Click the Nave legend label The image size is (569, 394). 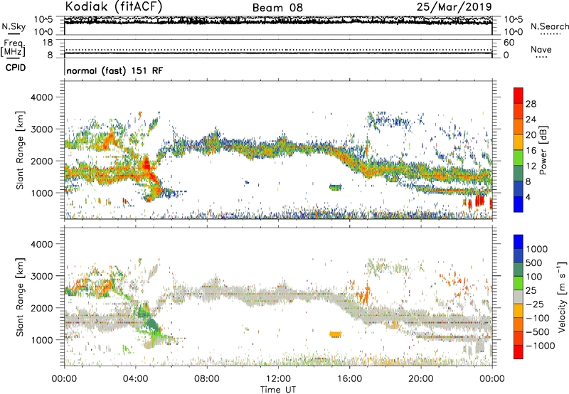tap(541, 49)
